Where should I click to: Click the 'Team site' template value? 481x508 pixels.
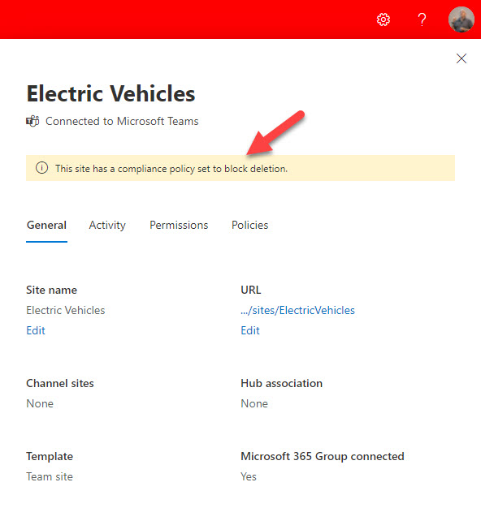pos(50,476)
